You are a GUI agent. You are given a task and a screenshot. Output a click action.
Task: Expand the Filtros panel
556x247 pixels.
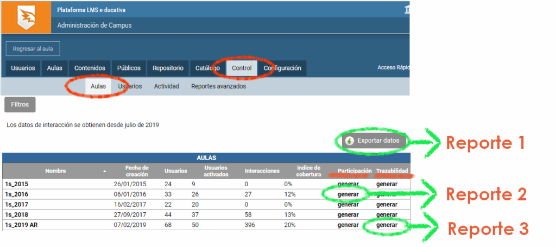[20, 104]
